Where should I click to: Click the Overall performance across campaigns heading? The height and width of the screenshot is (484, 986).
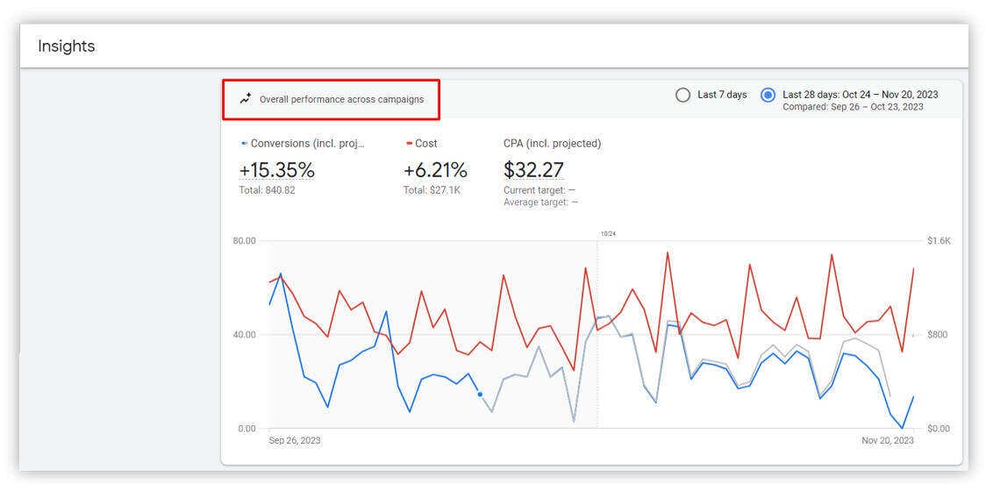(341, 99)
